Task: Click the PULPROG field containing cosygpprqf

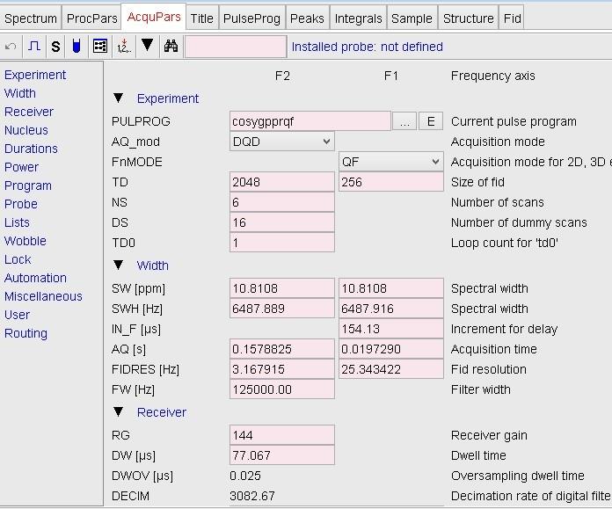Action: pos(310,121)
